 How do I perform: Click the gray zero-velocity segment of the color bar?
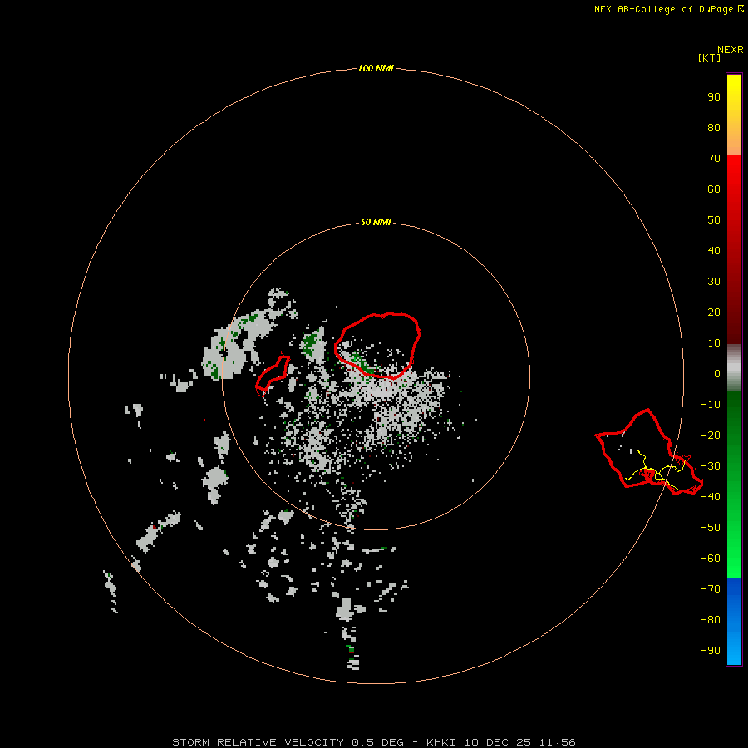tap(734, 368)
